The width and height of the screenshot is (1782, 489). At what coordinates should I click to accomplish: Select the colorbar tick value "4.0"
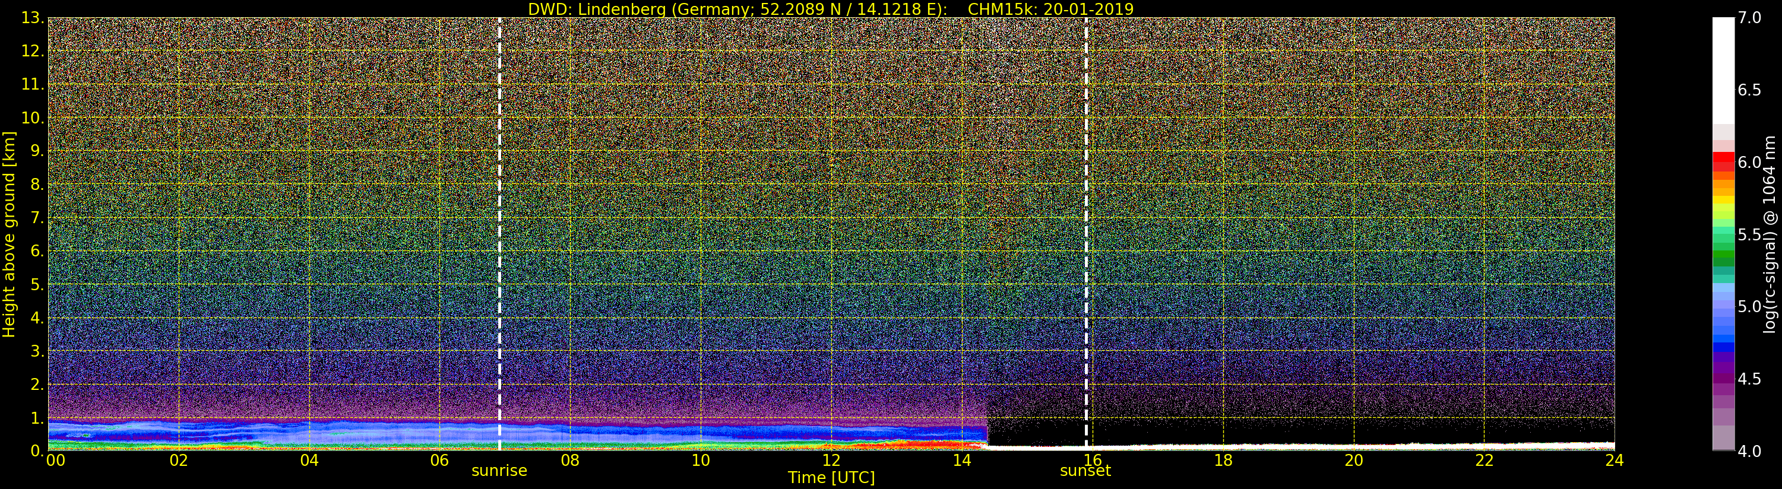click(x=1749, y=451)
